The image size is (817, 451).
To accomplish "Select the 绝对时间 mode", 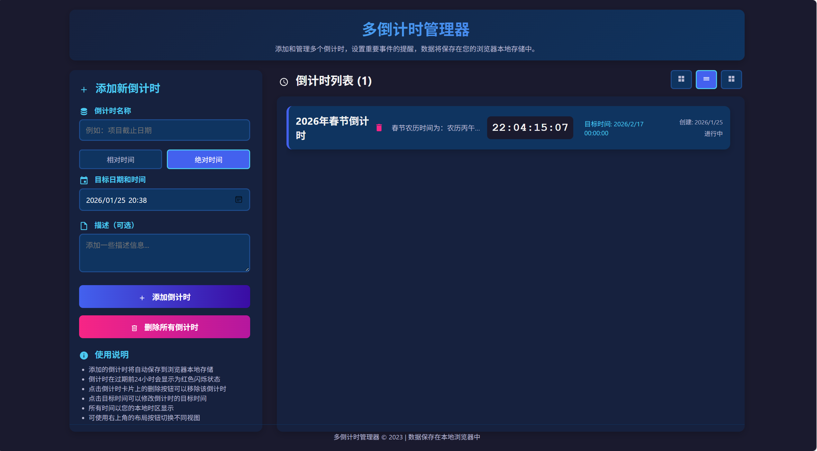I will [208, 159].
